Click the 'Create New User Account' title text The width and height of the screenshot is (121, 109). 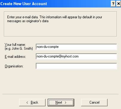[24, 4]
